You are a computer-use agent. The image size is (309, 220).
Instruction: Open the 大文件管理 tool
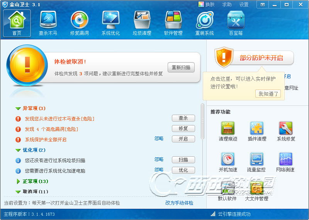[x=256, y=191]
